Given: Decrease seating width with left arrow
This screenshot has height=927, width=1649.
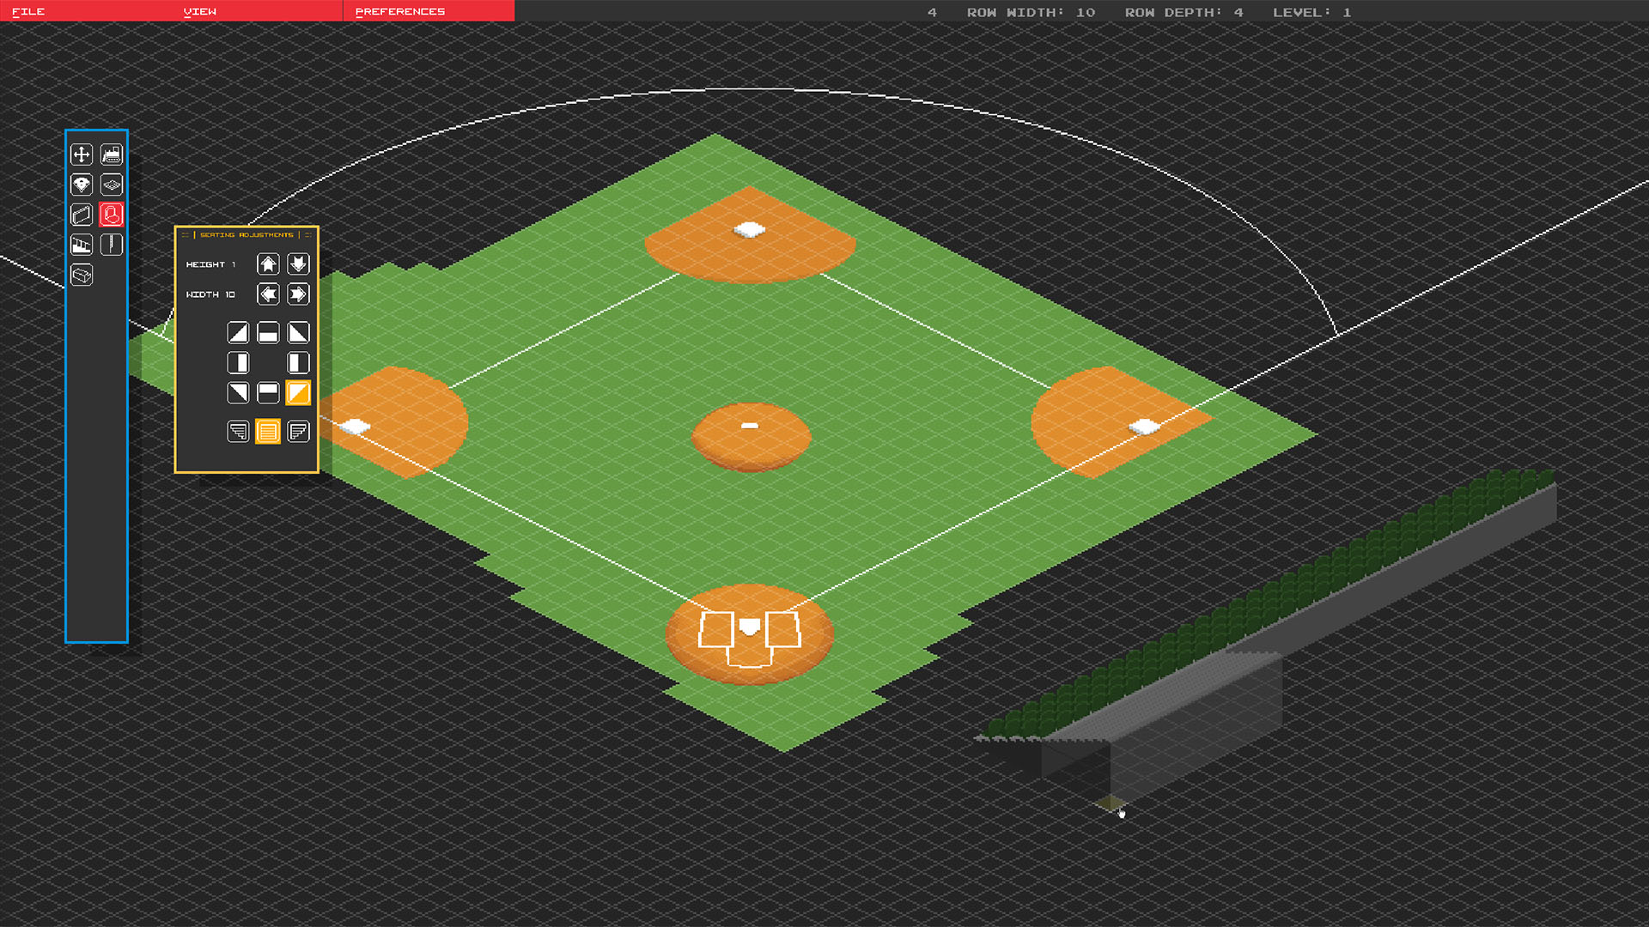Looking at the screenshot, I should pos(268,294).
